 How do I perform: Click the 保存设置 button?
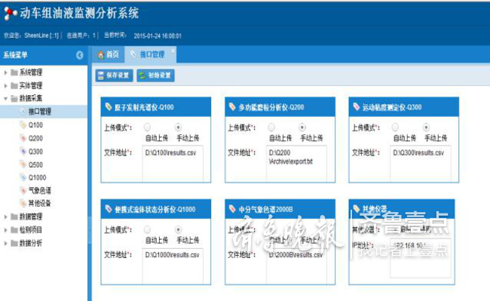click(114, 75)
